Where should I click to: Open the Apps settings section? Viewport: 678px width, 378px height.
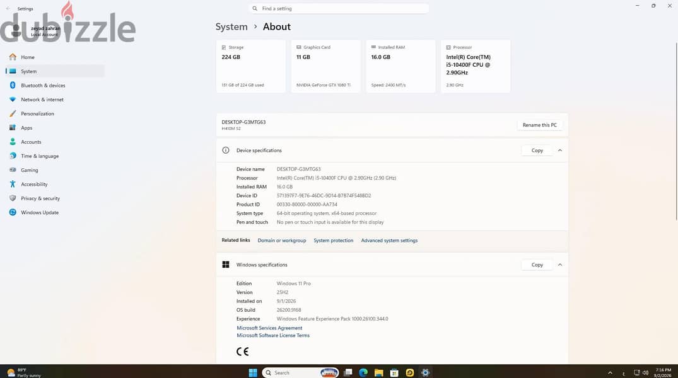[55, 128]
